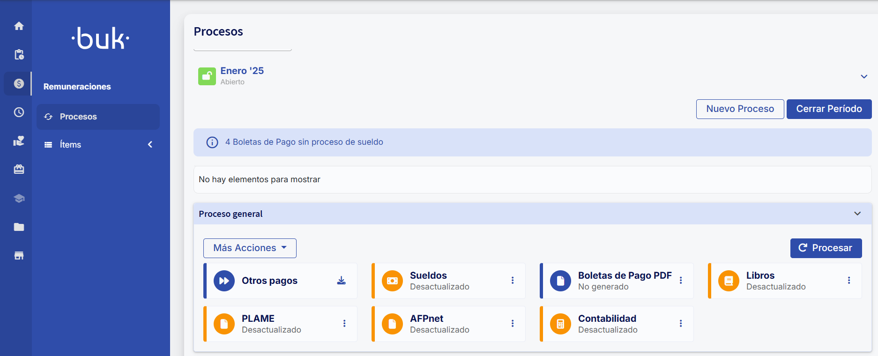
Task: Click the hand-heart benefits sidebar icon
Action: click(x=19, y=141)
